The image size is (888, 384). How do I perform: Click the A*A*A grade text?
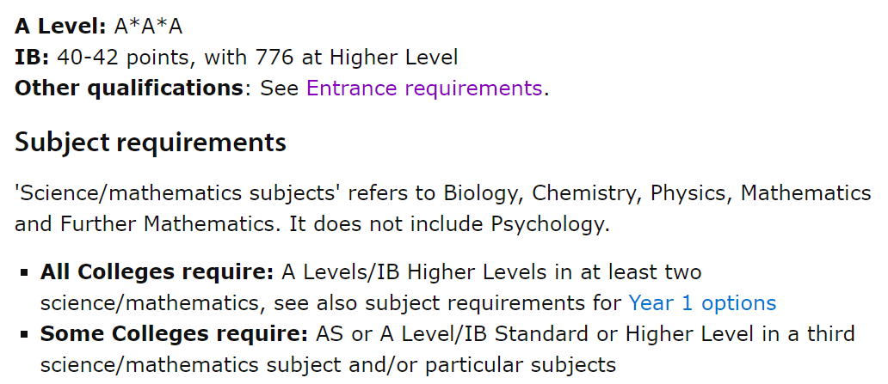pos(148,27)
